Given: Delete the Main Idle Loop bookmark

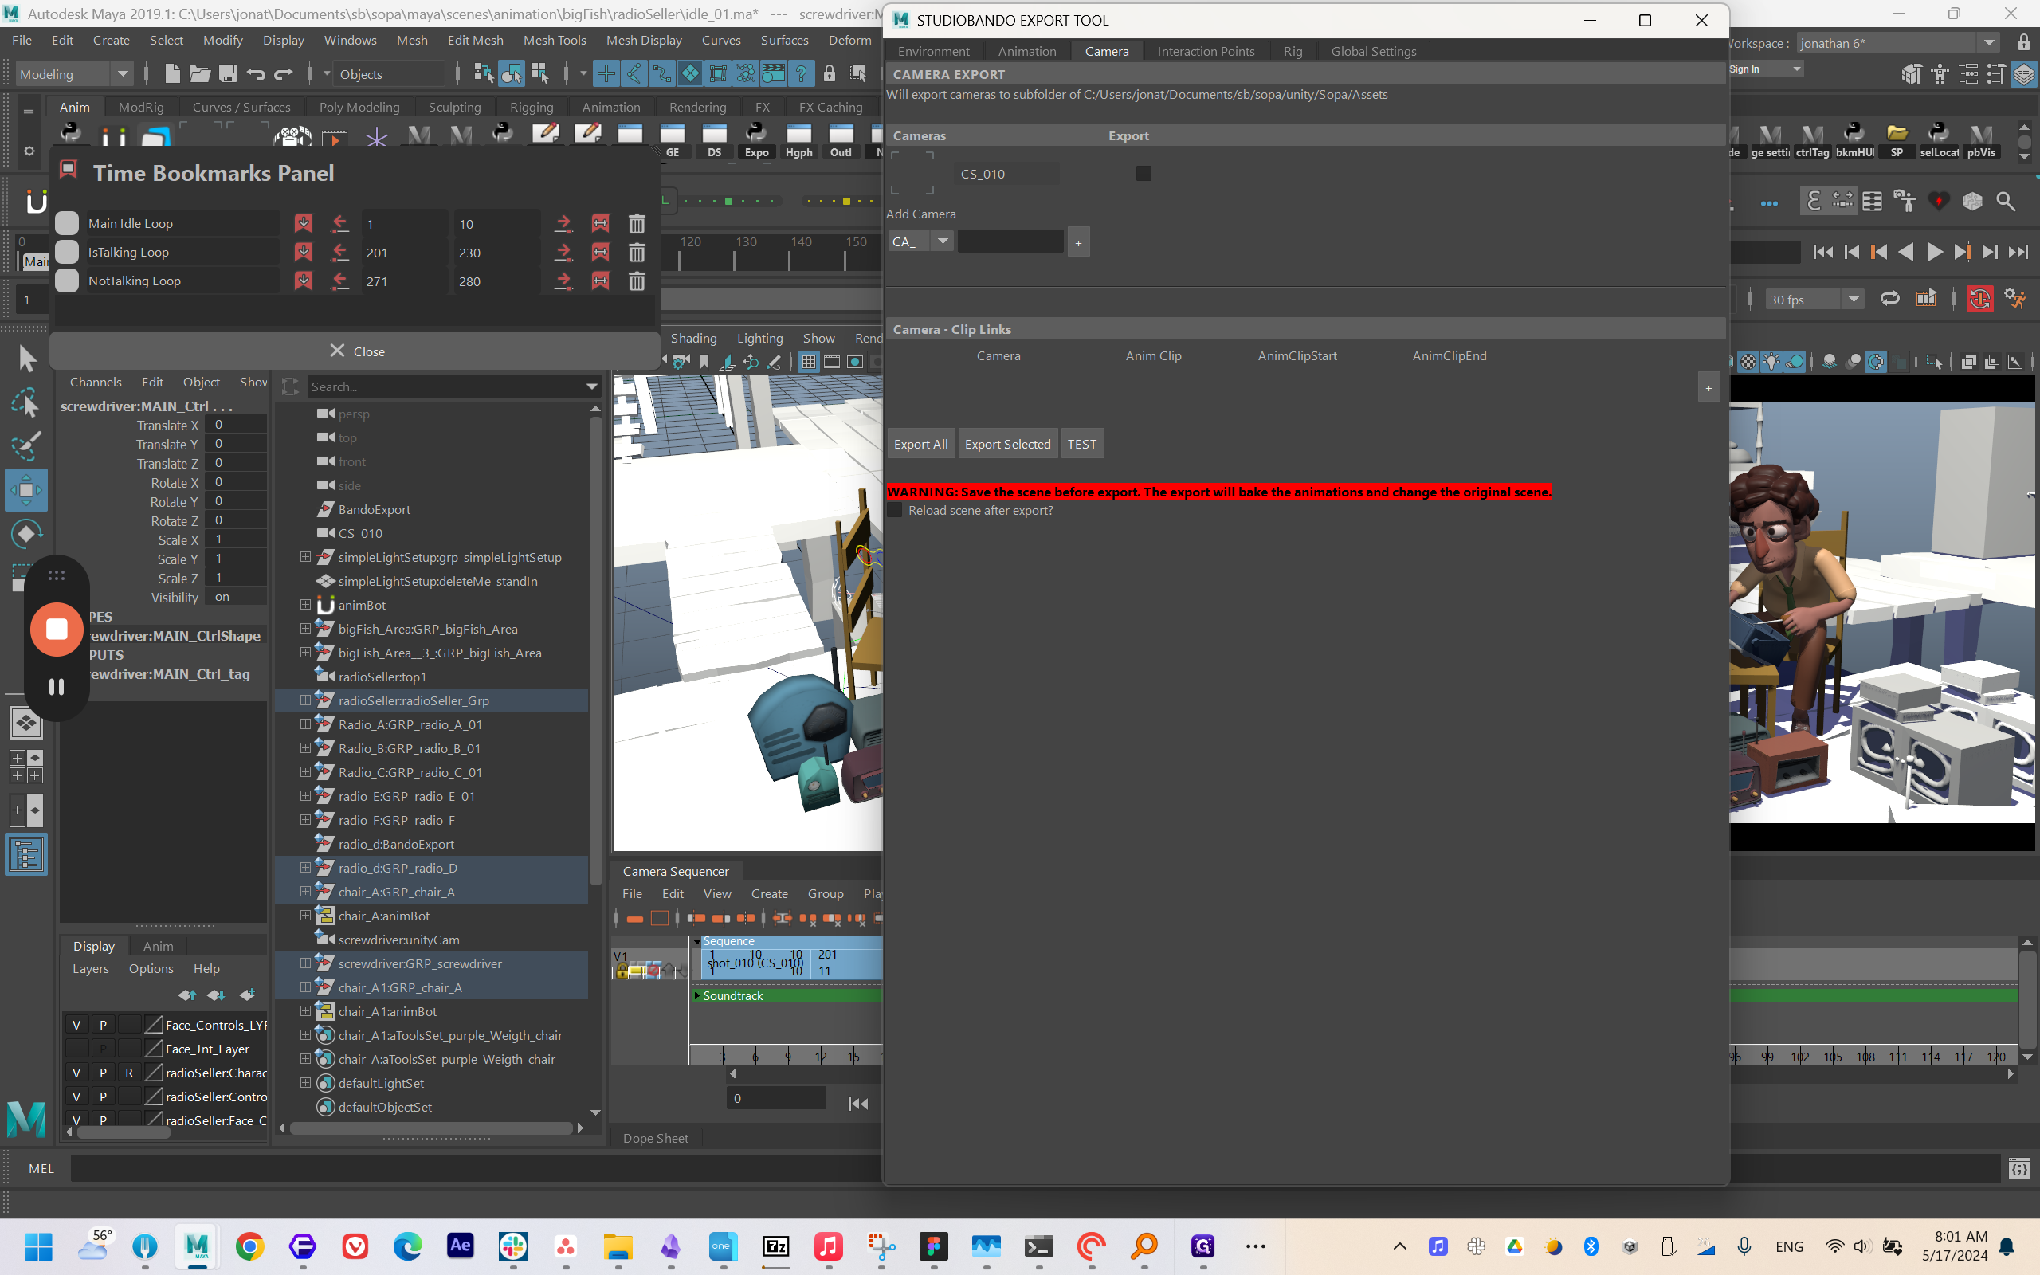Looking at the screenshot, I should click(637, 223).
